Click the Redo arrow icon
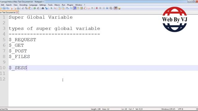The height and width of the screenshot is (111, 198). point(38,8)
